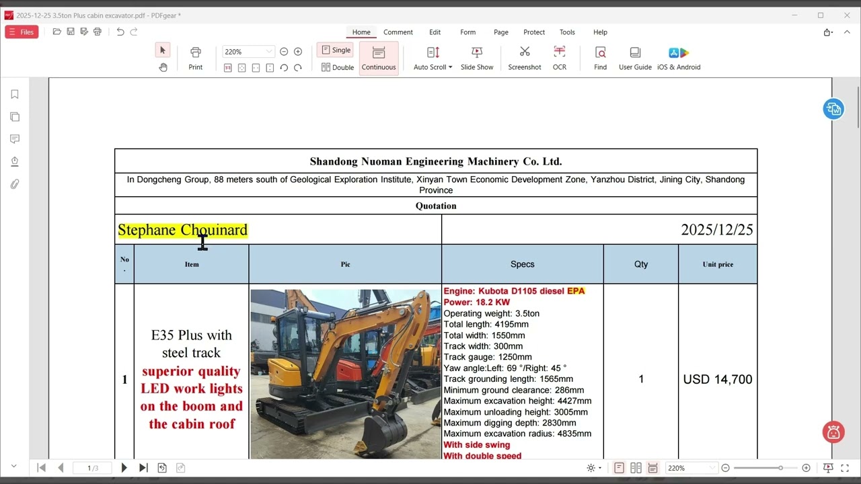This screenshot has width=861, height=484.
Task: Rotate the page clockwise
Action: (298, 68)
